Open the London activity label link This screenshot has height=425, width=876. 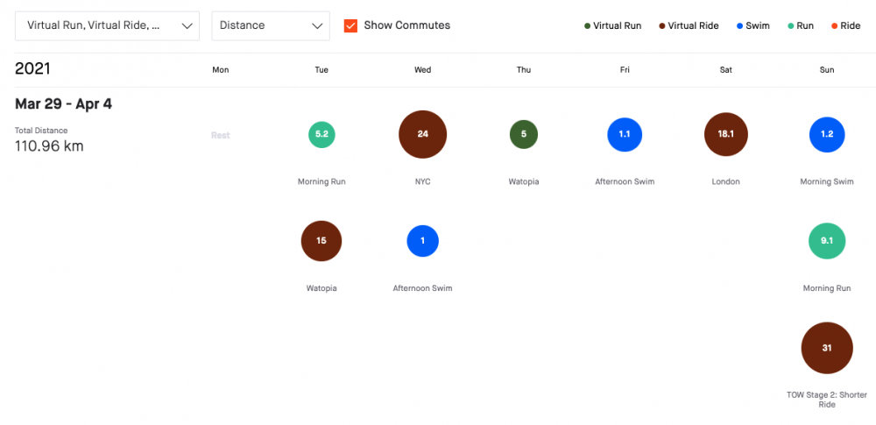point(725,182)
